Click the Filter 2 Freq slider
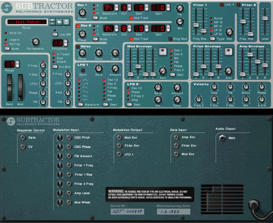 click(x=243, y=22)
